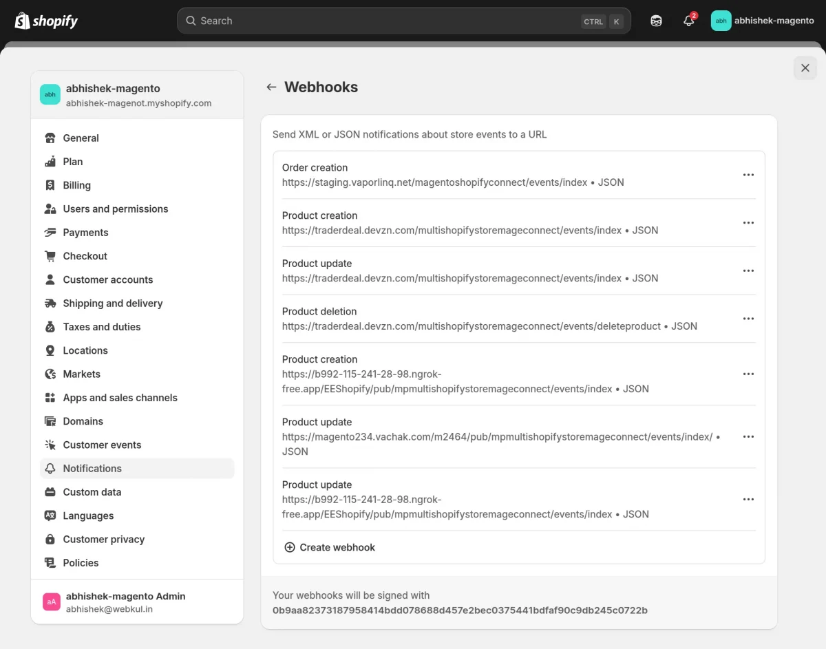Click the abhishek-magento store card at sidebar top
Viewport: 826px width, 649px height.
(x=137, y=94)
